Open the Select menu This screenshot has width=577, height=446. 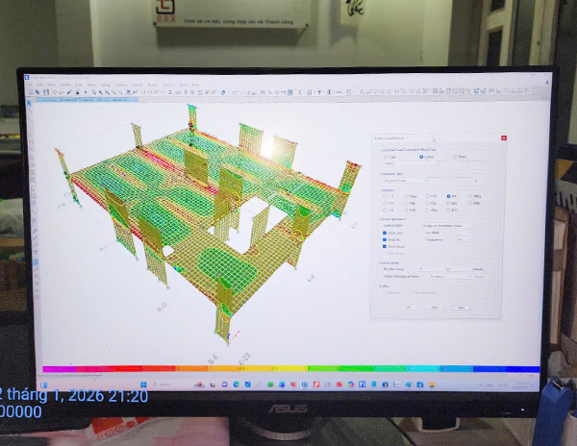[x=91, y=85]
